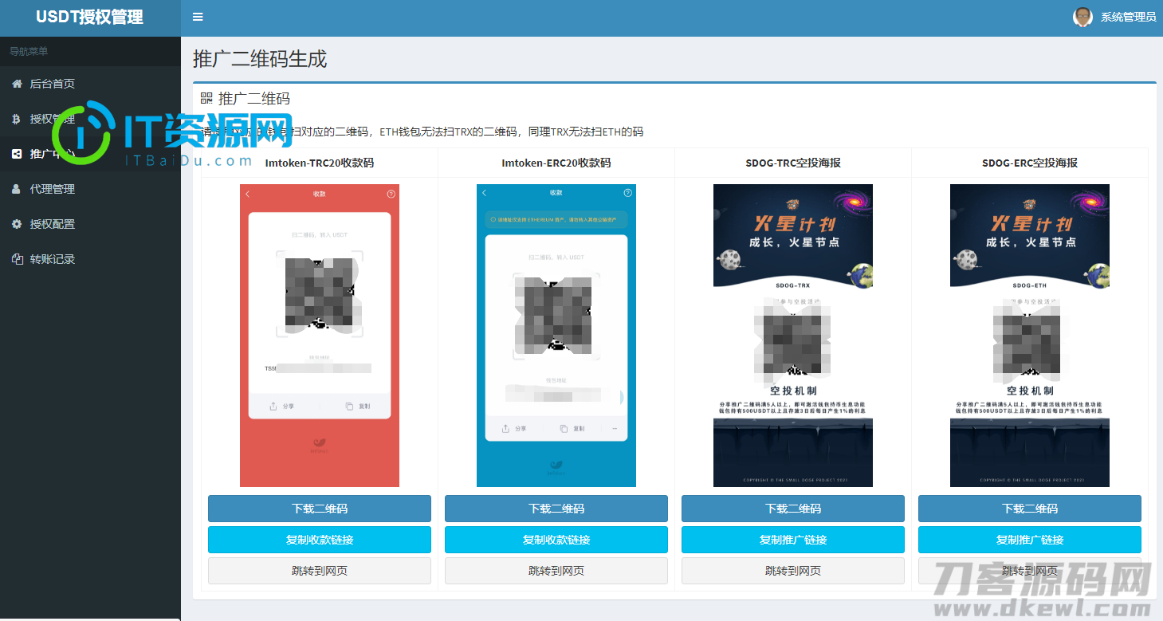
Task: Click the bitcoin icon beside 授权管理
Action: click(x=17, y=119)
